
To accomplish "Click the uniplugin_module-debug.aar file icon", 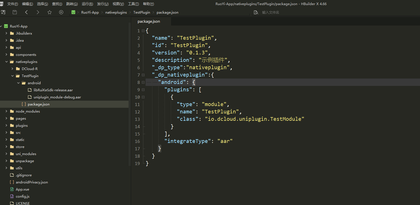I will coord(29,97).
